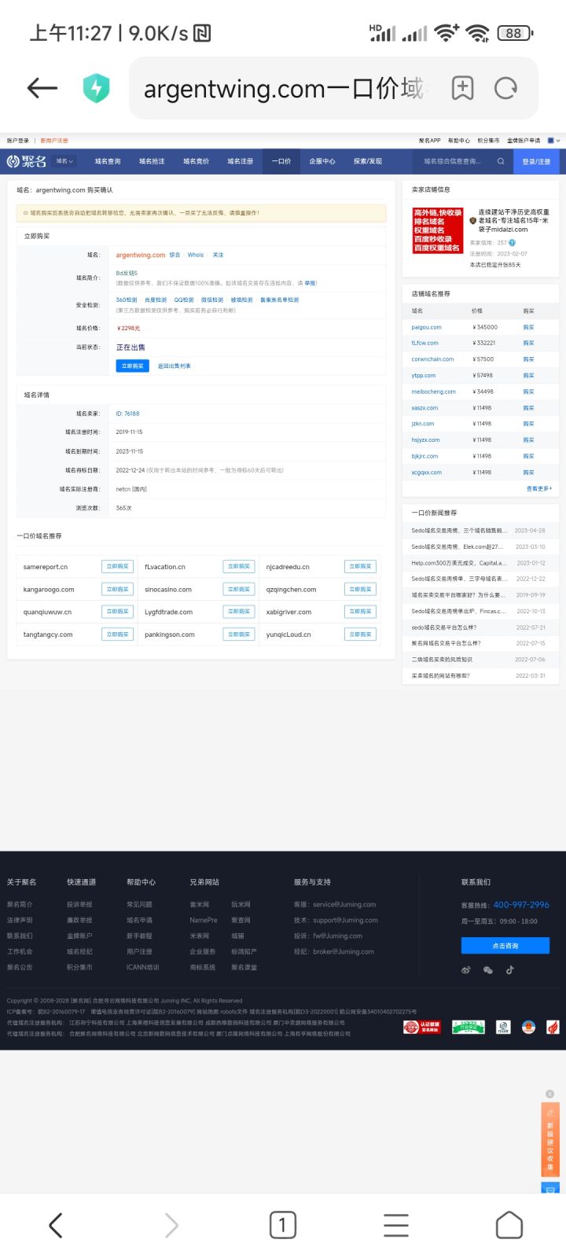Select the 一口价 navigation tab
This screenshot has height=1258, width=566.
281,161
